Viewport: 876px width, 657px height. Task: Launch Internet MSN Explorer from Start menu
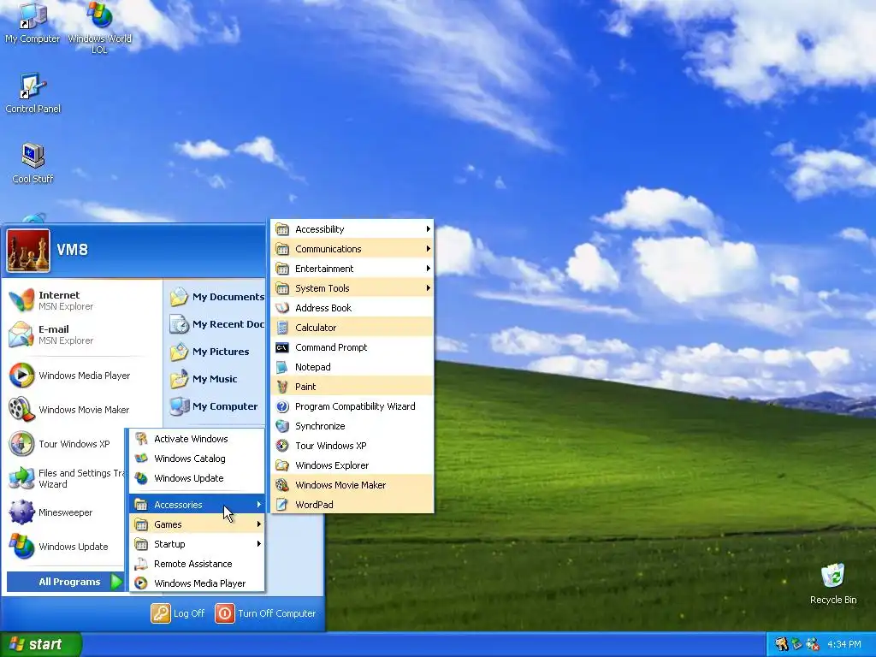pyautogui.click(x=81, y=300)
